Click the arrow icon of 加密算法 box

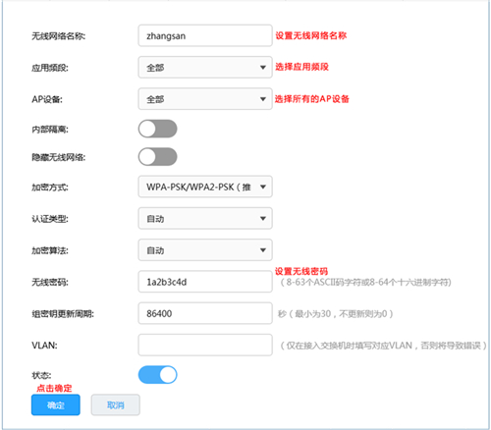tap(263, 250)
